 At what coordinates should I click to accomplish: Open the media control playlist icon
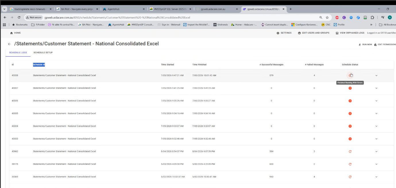pos(383,17)
